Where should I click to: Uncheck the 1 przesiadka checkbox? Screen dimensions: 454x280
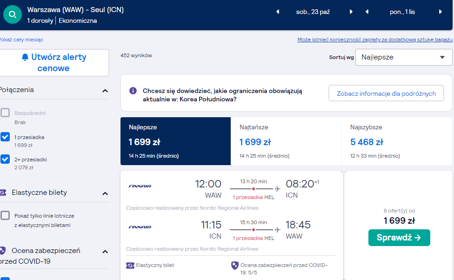[5, 137]
